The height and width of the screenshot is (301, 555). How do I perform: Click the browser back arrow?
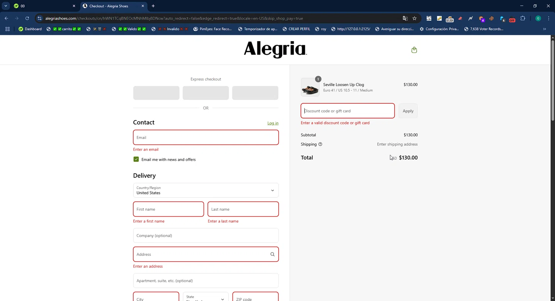coord(6,18)
